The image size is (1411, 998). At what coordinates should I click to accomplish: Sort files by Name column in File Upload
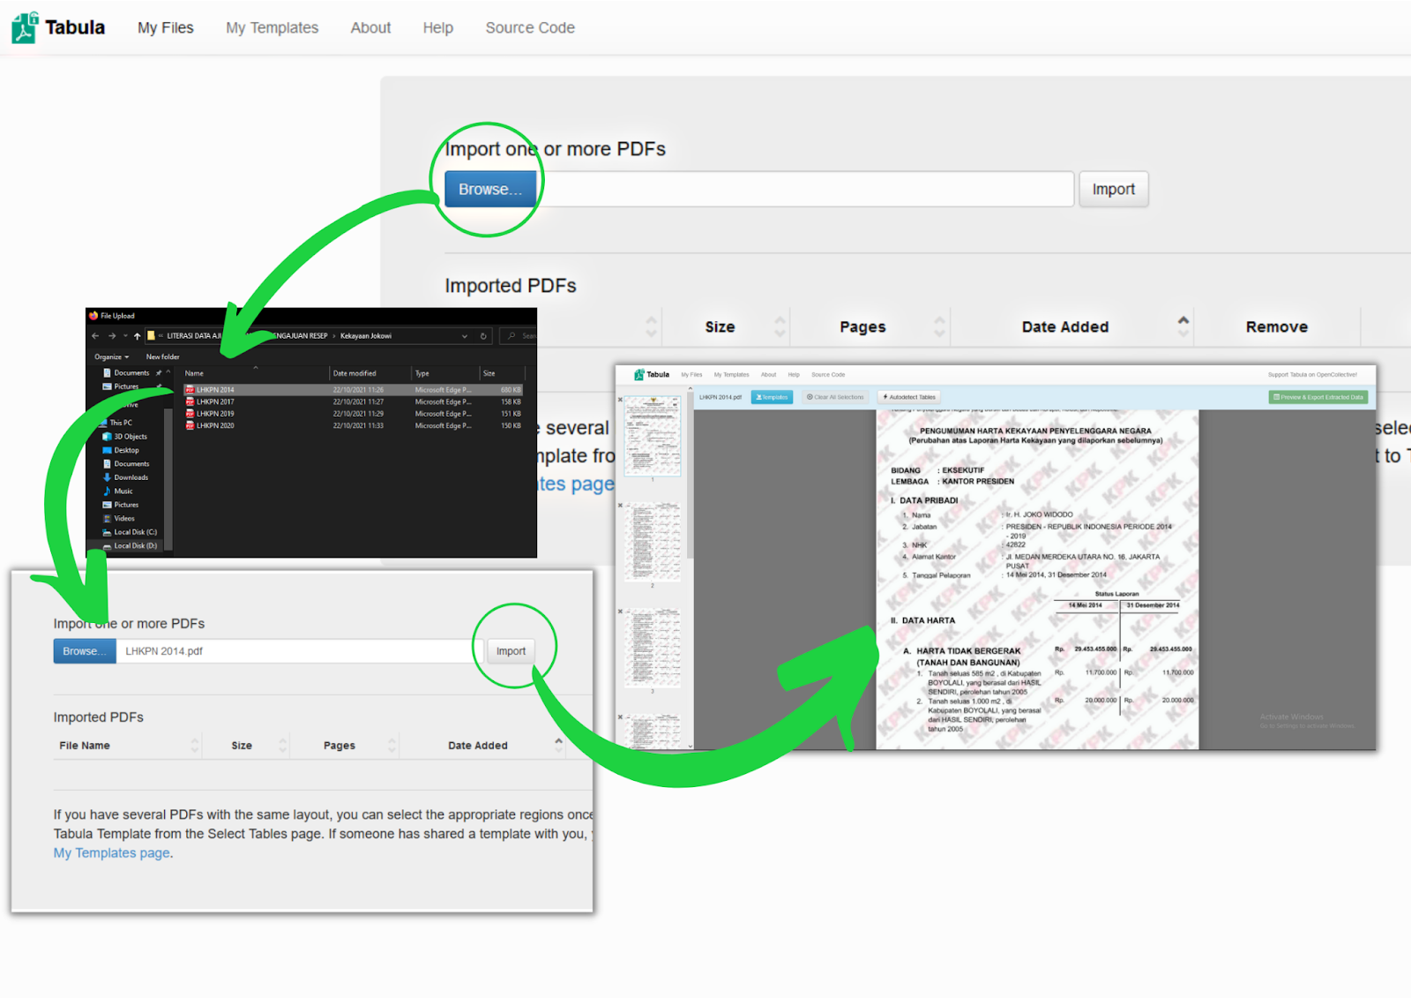(x=256, y=373)
